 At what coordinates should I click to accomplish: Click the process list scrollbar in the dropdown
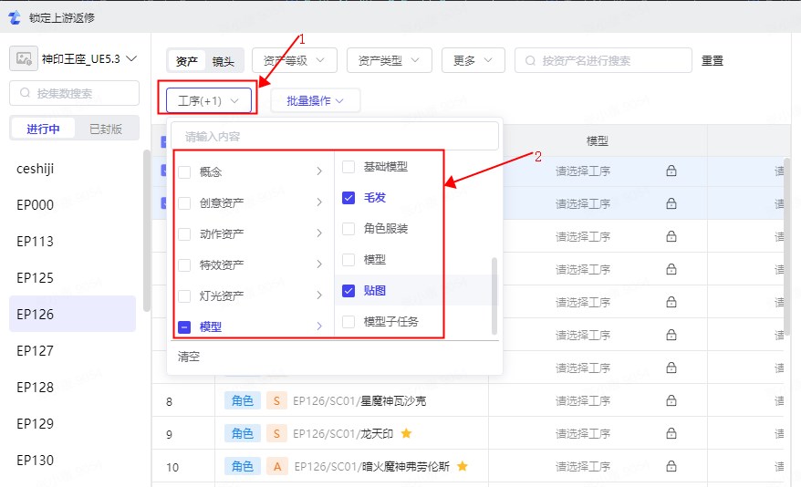click(x=495, y=292)
